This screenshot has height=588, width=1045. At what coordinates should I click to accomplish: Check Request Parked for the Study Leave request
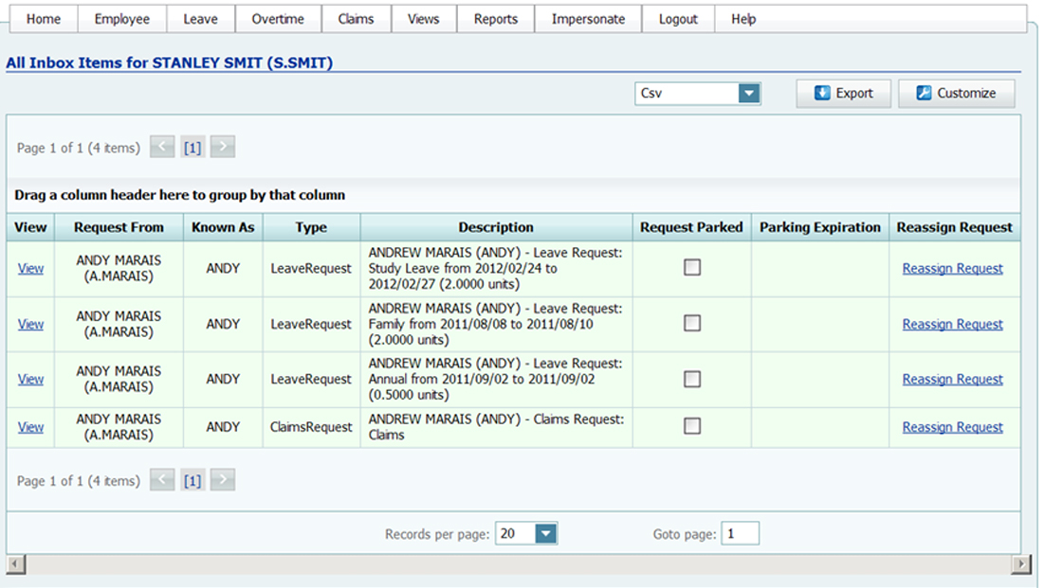click(691, 268)
